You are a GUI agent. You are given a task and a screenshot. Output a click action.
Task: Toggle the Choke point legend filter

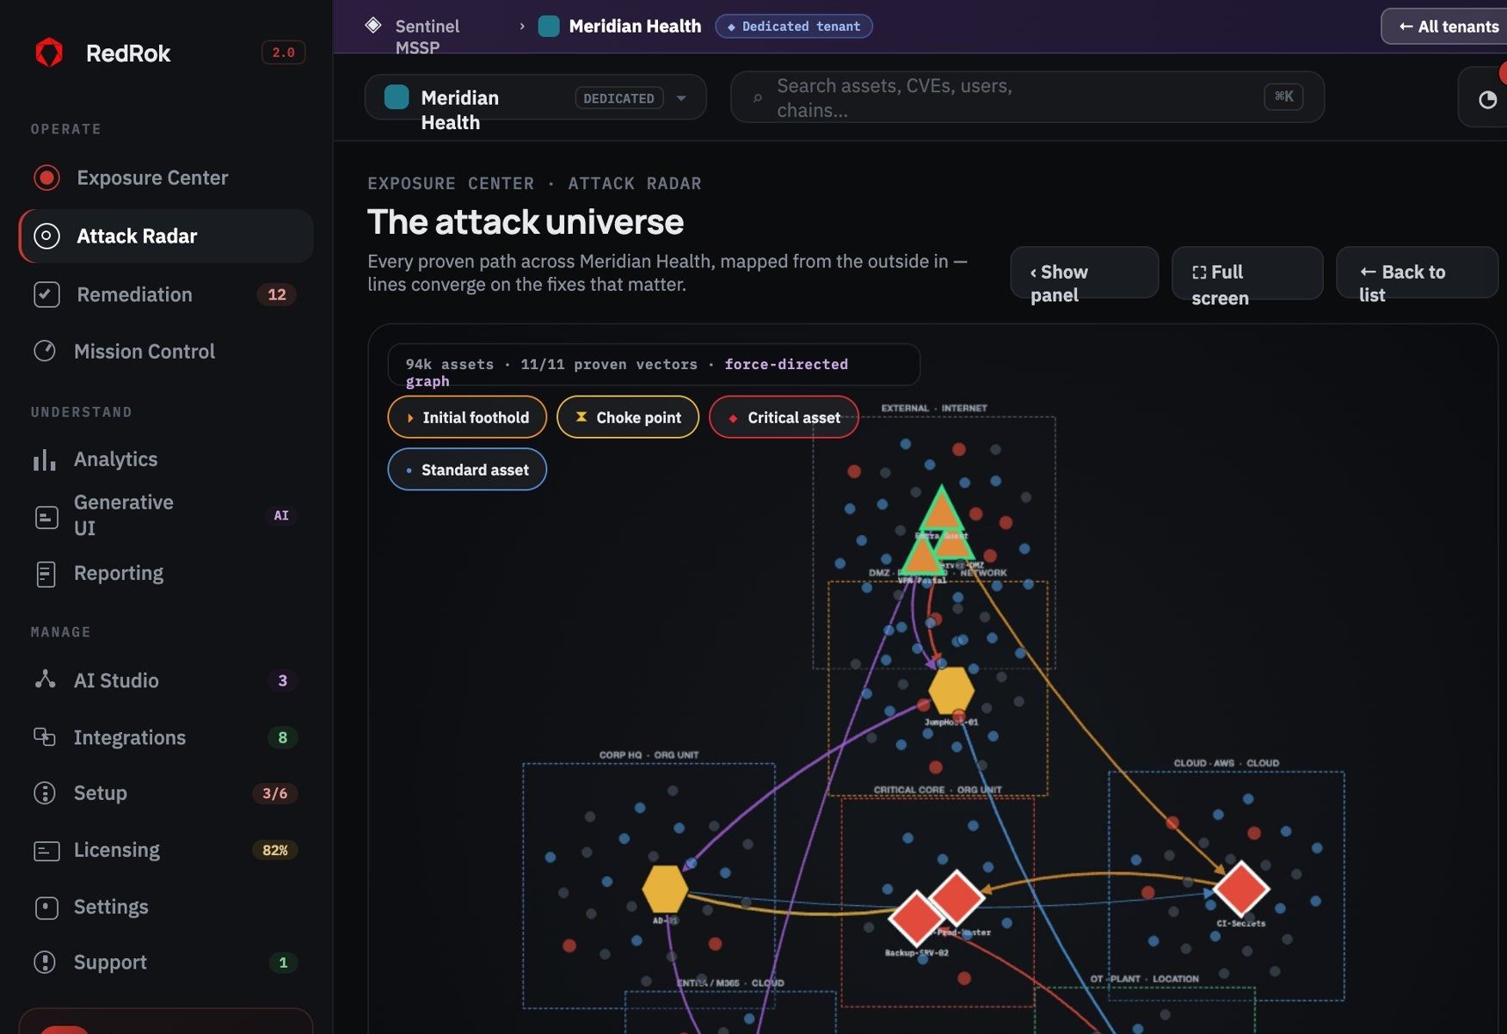tap(628, 417)
